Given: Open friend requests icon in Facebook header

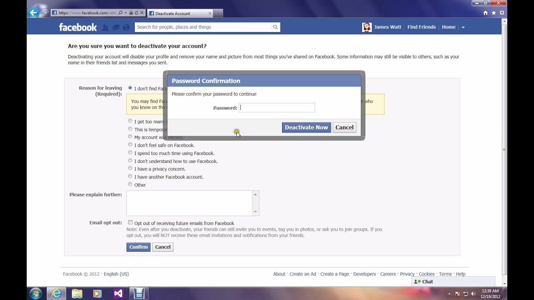Looking at the screenshot, I should point(105,27).
